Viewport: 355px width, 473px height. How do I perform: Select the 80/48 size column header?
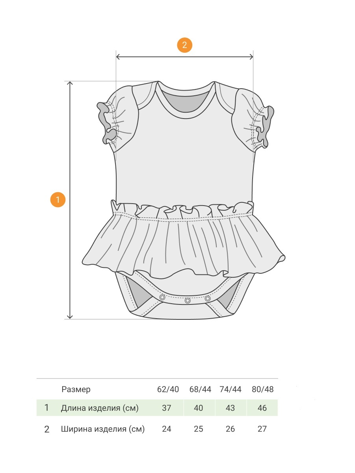[x=263, y=389]
